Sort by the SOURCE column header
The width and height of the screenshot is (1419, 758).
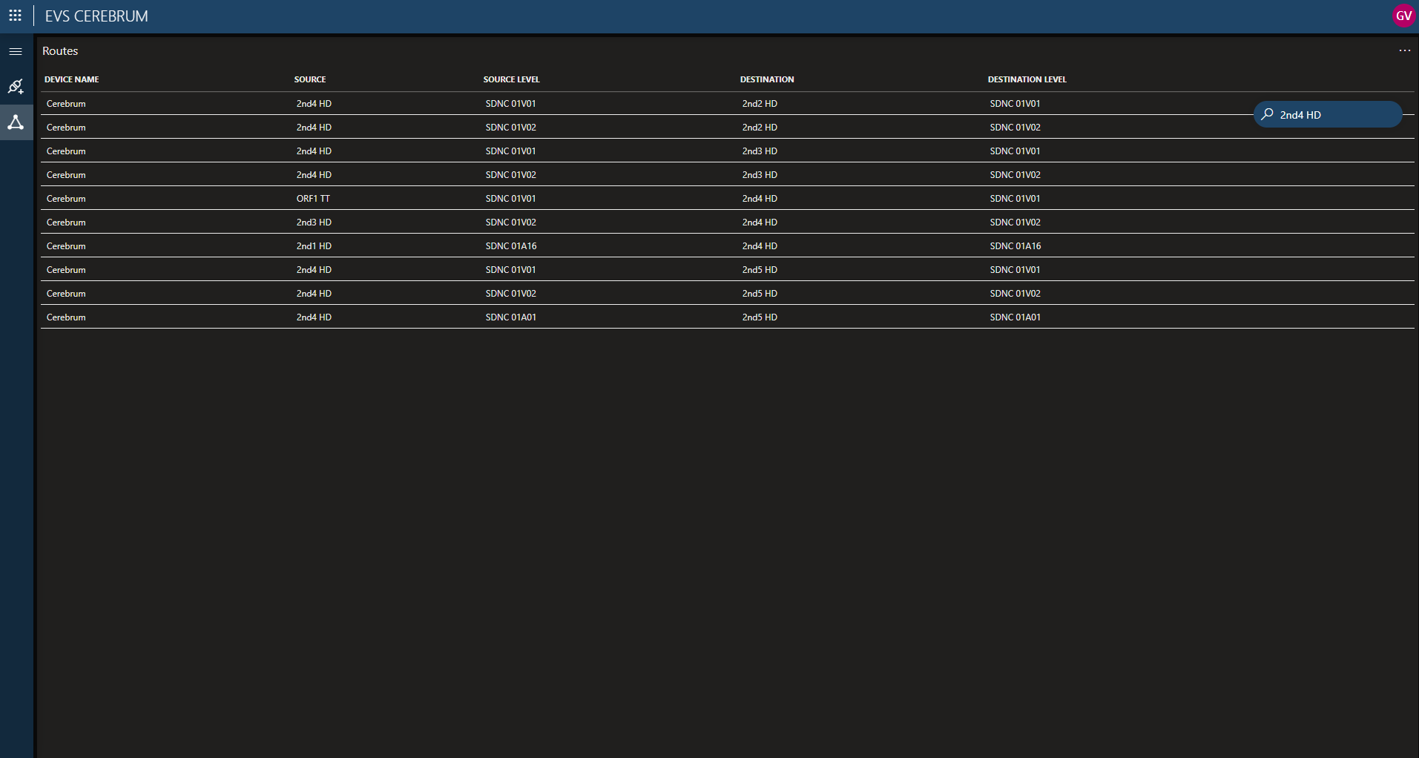tap(310, 79)
